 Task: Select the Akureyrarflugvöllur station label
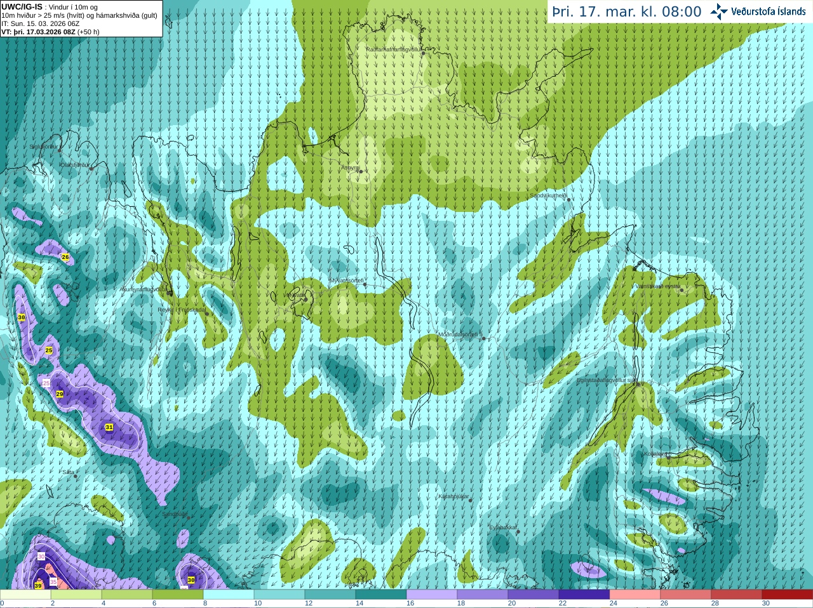(144, 289)
